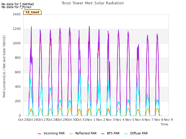This screenshot has height=139, width=186.
Task: Click the BF5 PAR purple legend swatch
Action: click(x=103, y=134)
